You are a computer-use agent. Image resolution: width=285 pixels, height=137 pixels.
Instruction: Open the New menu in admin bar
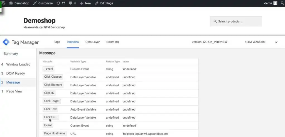point(86,3)
